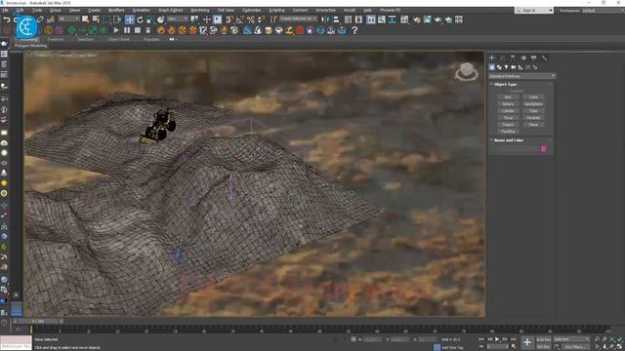Open the Edit menu

point(20,11)
